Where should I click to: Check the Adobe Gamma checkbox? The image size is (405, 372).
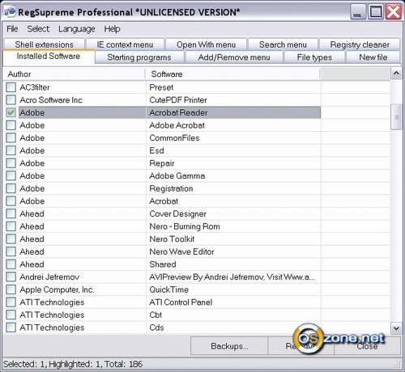point(11,176)
